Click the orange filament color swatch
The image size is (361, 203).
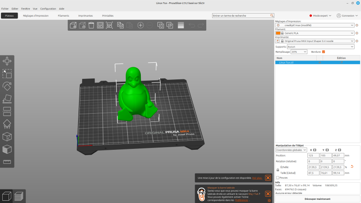278,33
